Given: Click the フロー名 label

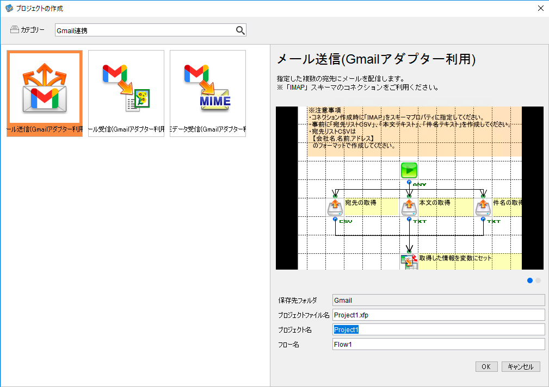Looking at the screenshot, I should click(x=288, y=345).
